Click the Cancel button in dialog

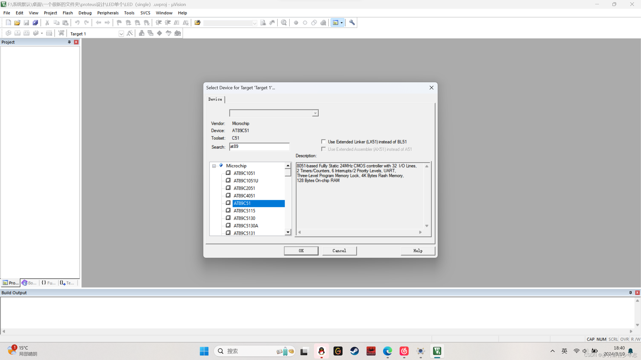339,250
